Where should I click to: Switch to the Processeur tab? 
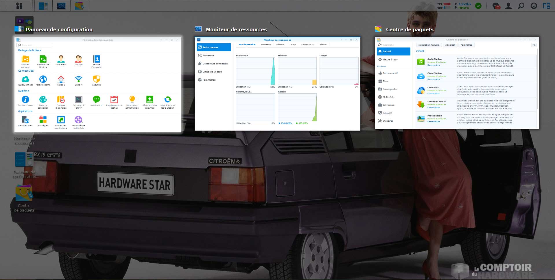click(x=266, y=44)
